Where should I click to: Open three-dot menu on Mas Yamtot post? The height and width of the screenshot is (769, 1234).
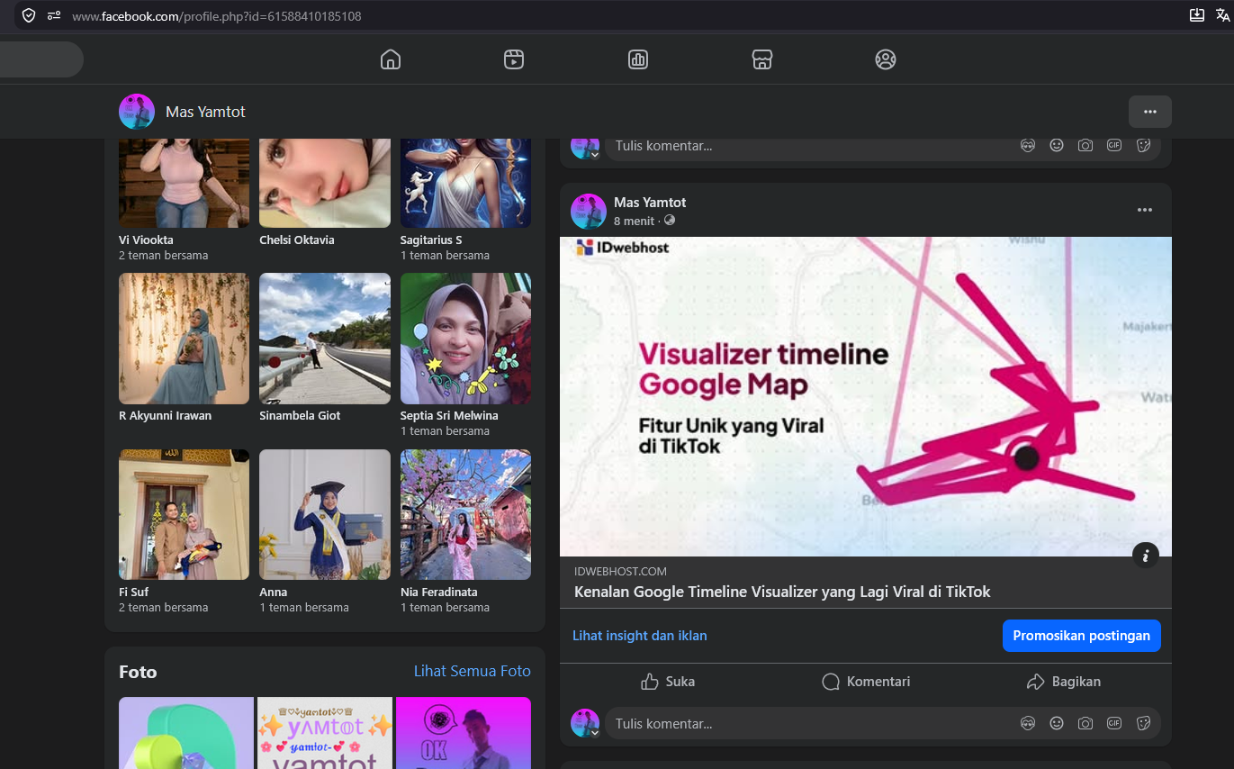1145,210
